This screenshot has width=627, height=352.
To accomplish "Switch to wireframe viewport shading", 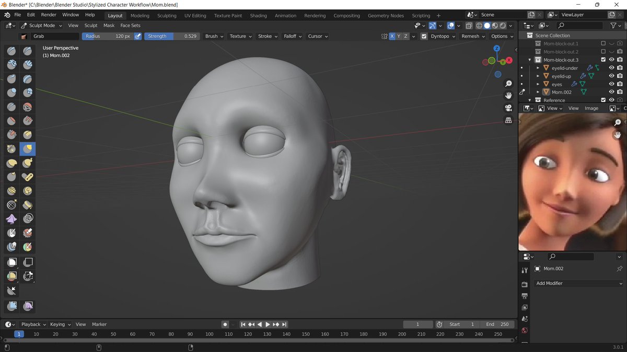I will tap(479, 26).
